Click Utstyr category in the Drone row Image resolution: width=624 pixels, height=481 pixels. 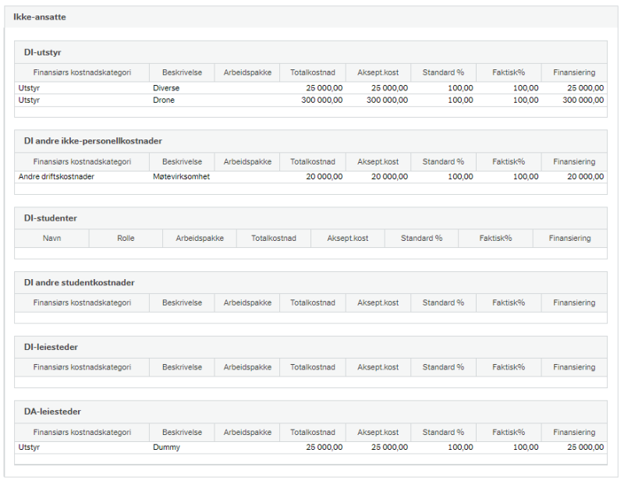[x=29, y=100]
